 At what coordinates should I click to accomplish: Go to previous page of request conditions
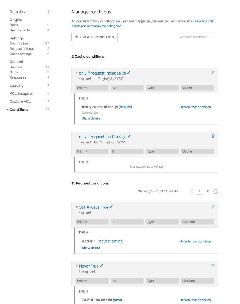pyautogui.click(x=192, y=191)
